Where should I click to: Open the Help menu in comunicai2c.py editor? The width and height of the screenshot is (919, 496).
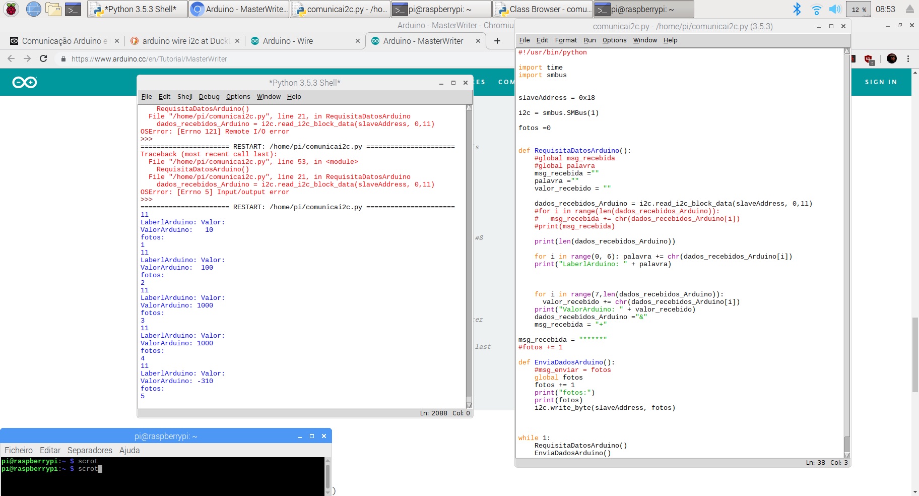pyautogui.click(x=670, y=40)
